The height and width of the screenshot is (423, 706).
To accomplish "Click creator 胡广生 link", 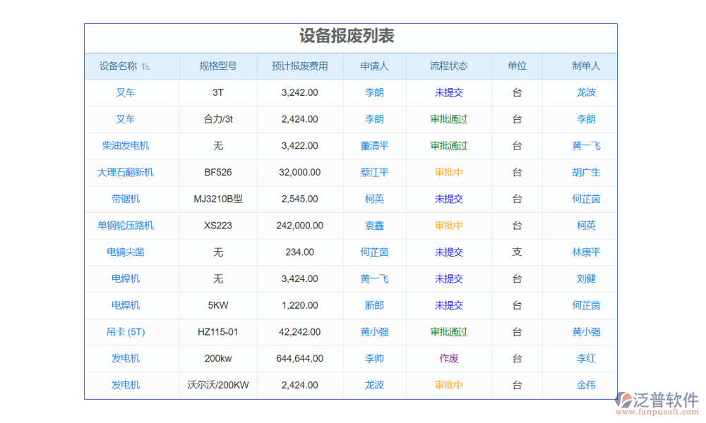I will (x=586, y=172).
